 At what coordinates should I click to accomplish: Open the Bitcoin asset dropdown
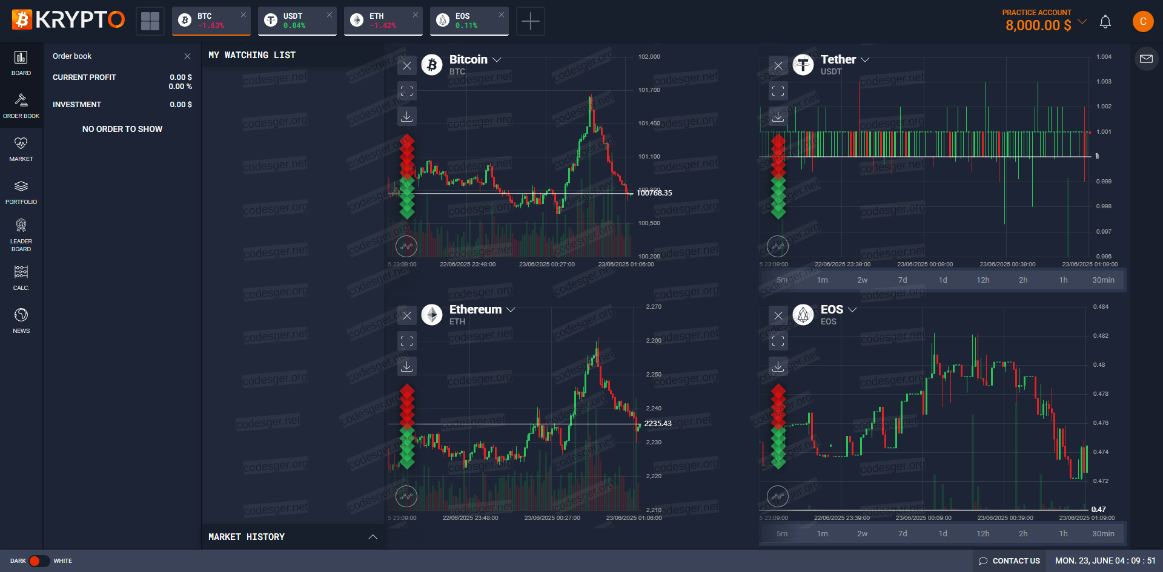[497, 59]
